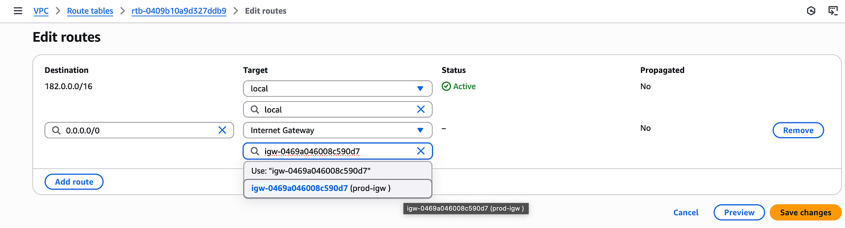Screen dimensions: 845x228
Task: Click the 182.0.0.0/16 destination text
Action: click(69, 86)
